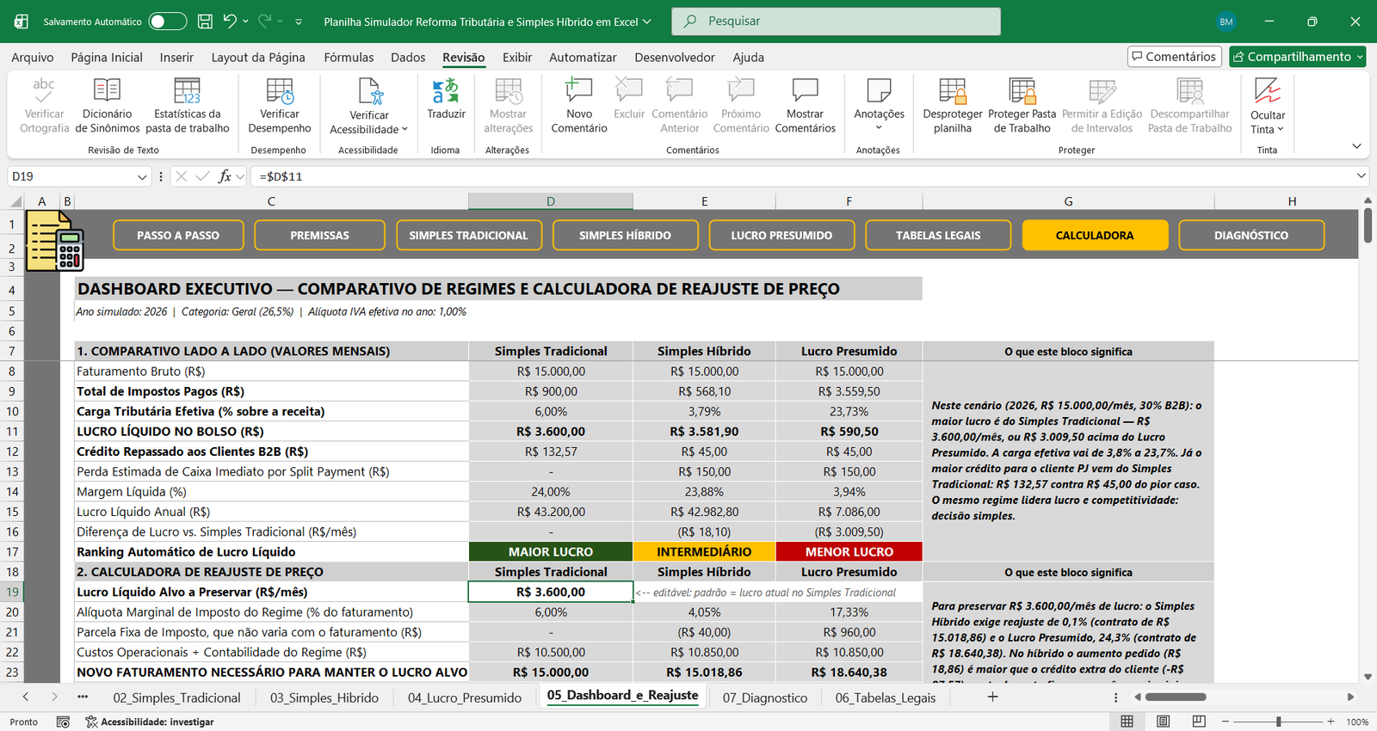Click Verificar Ortografia icon
Screen dimensions: 1377x731
[x=44, y=90]
